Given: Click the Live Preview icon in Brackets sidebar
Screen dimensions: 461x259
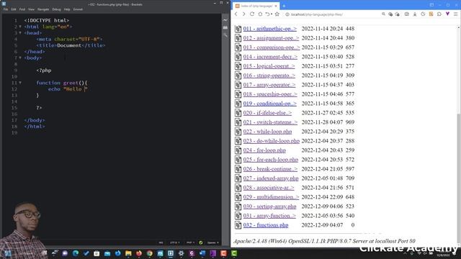Looking at the screenshot, I should (x=225, y=20).
